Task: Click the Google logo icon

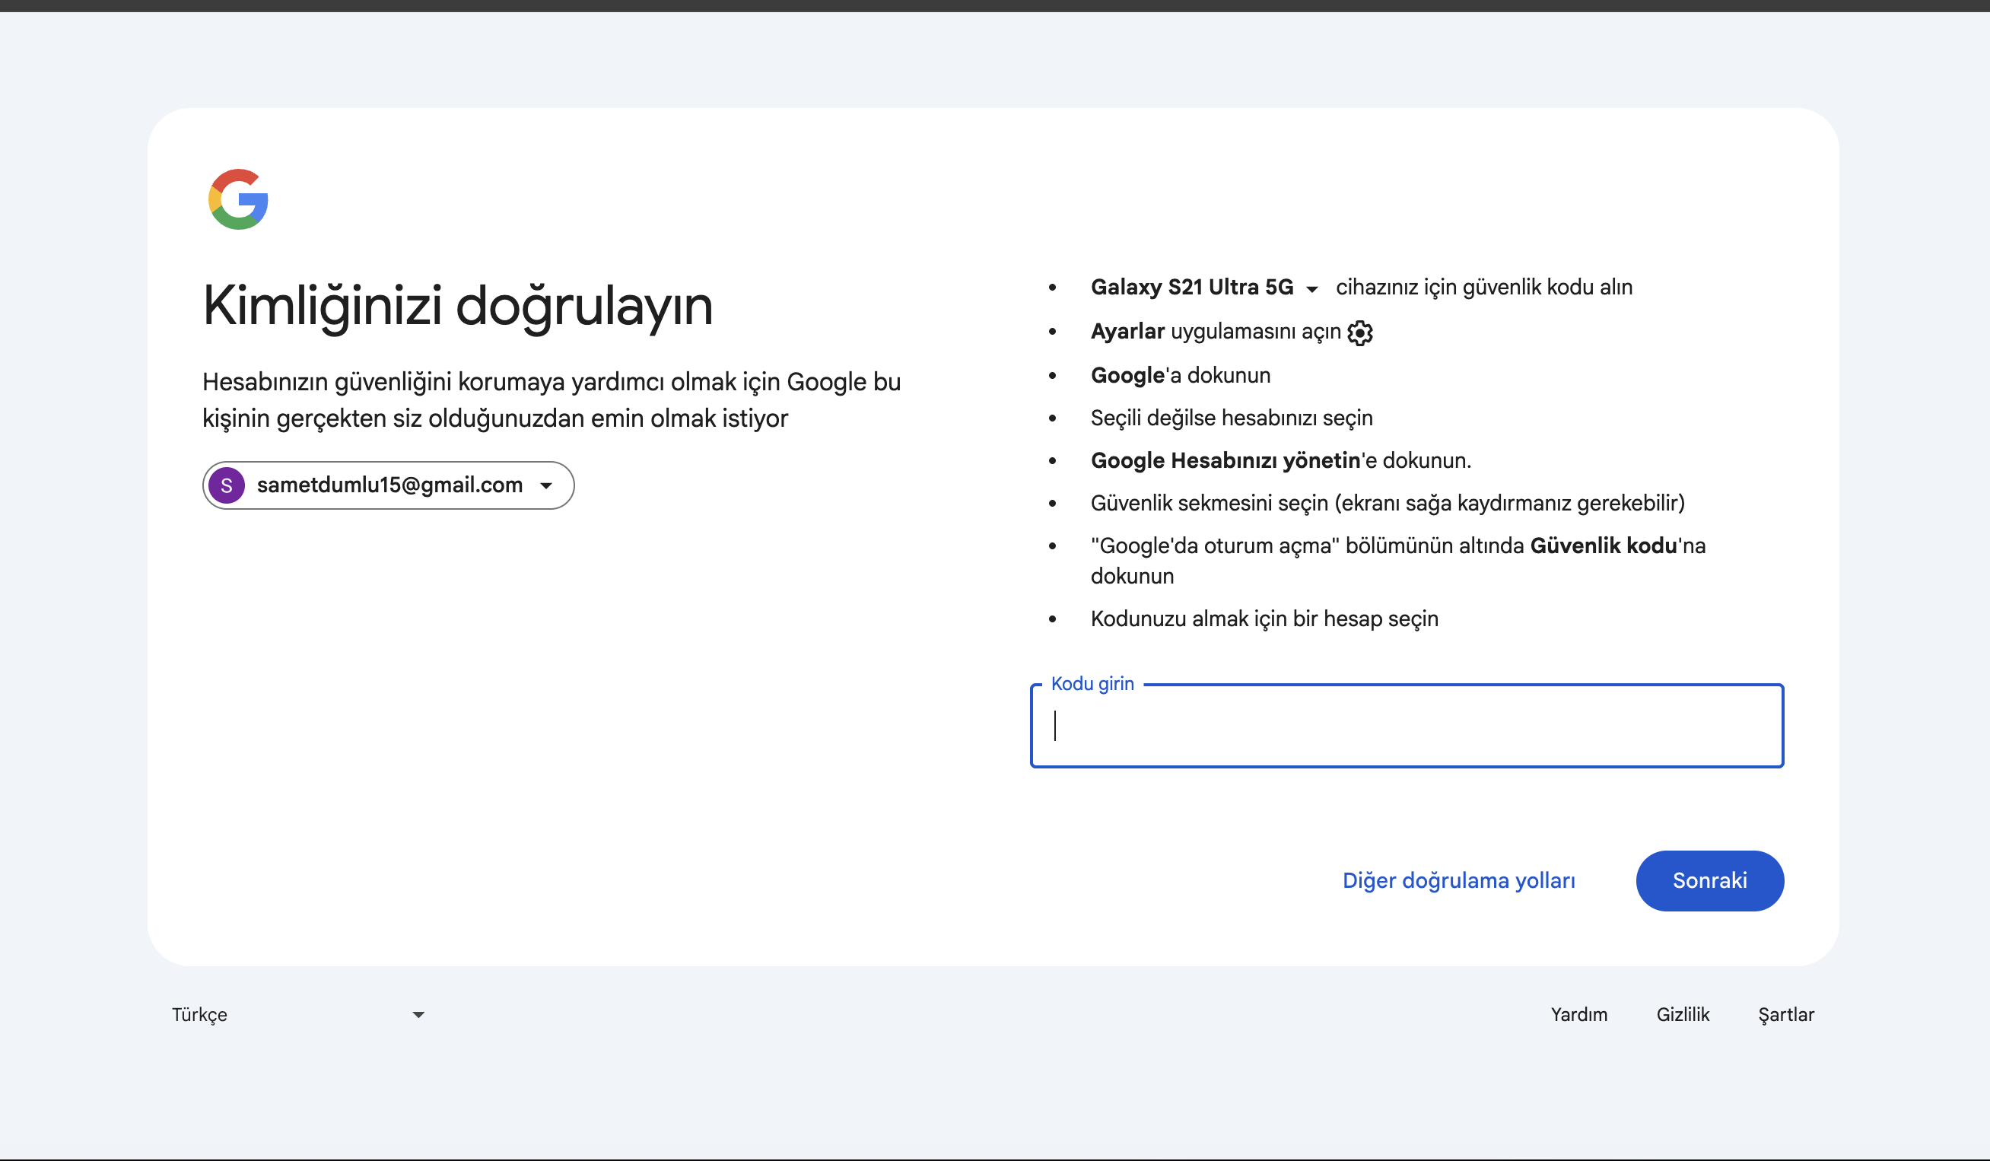Action: tap(239, 199)
